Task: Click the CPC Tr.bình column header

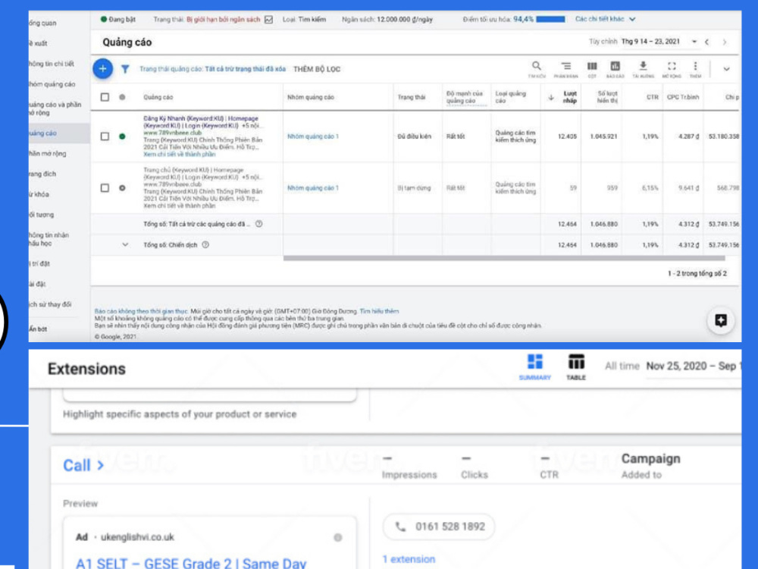Action: (x=683, y=97)
